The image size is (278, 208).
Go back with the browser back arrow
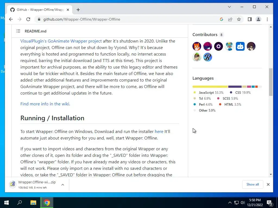[x=11, y=19]
